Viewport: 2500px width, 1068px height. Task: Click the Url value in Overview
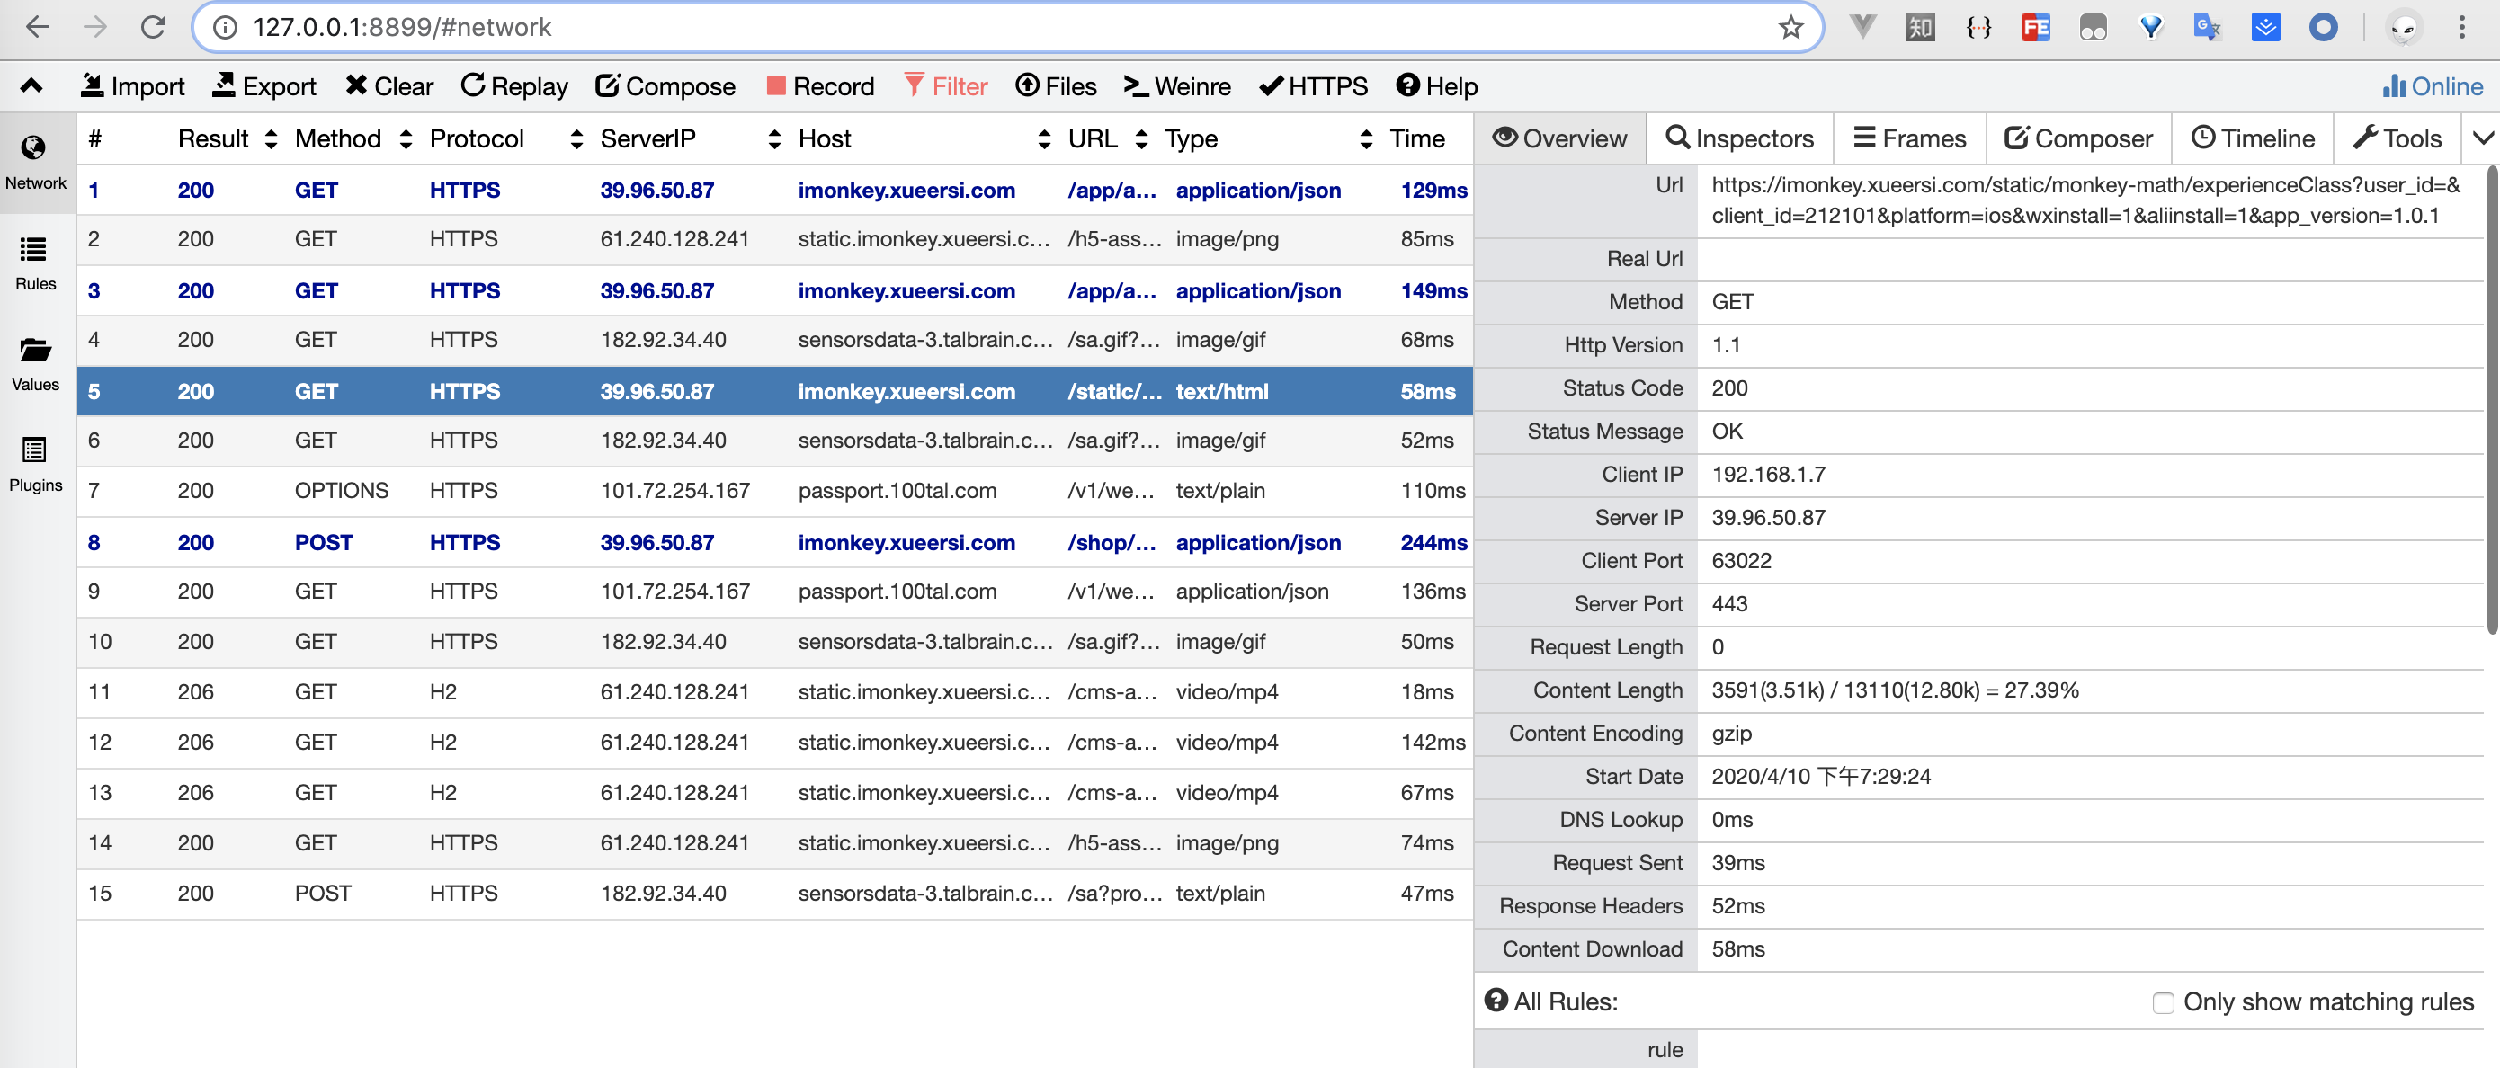point(2086,200)
